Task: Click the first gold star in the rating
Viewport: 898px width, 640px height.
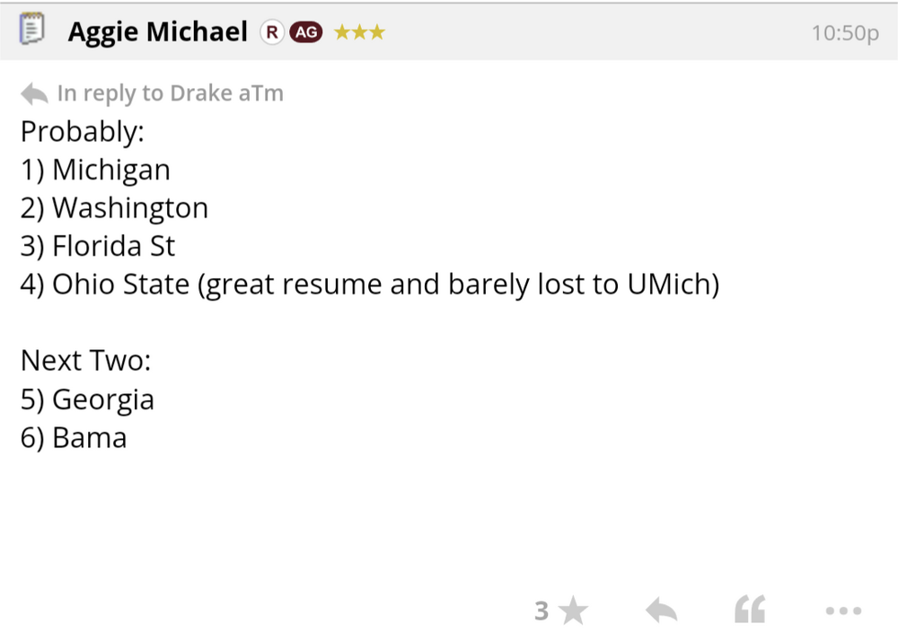Action: click(341, 31)
